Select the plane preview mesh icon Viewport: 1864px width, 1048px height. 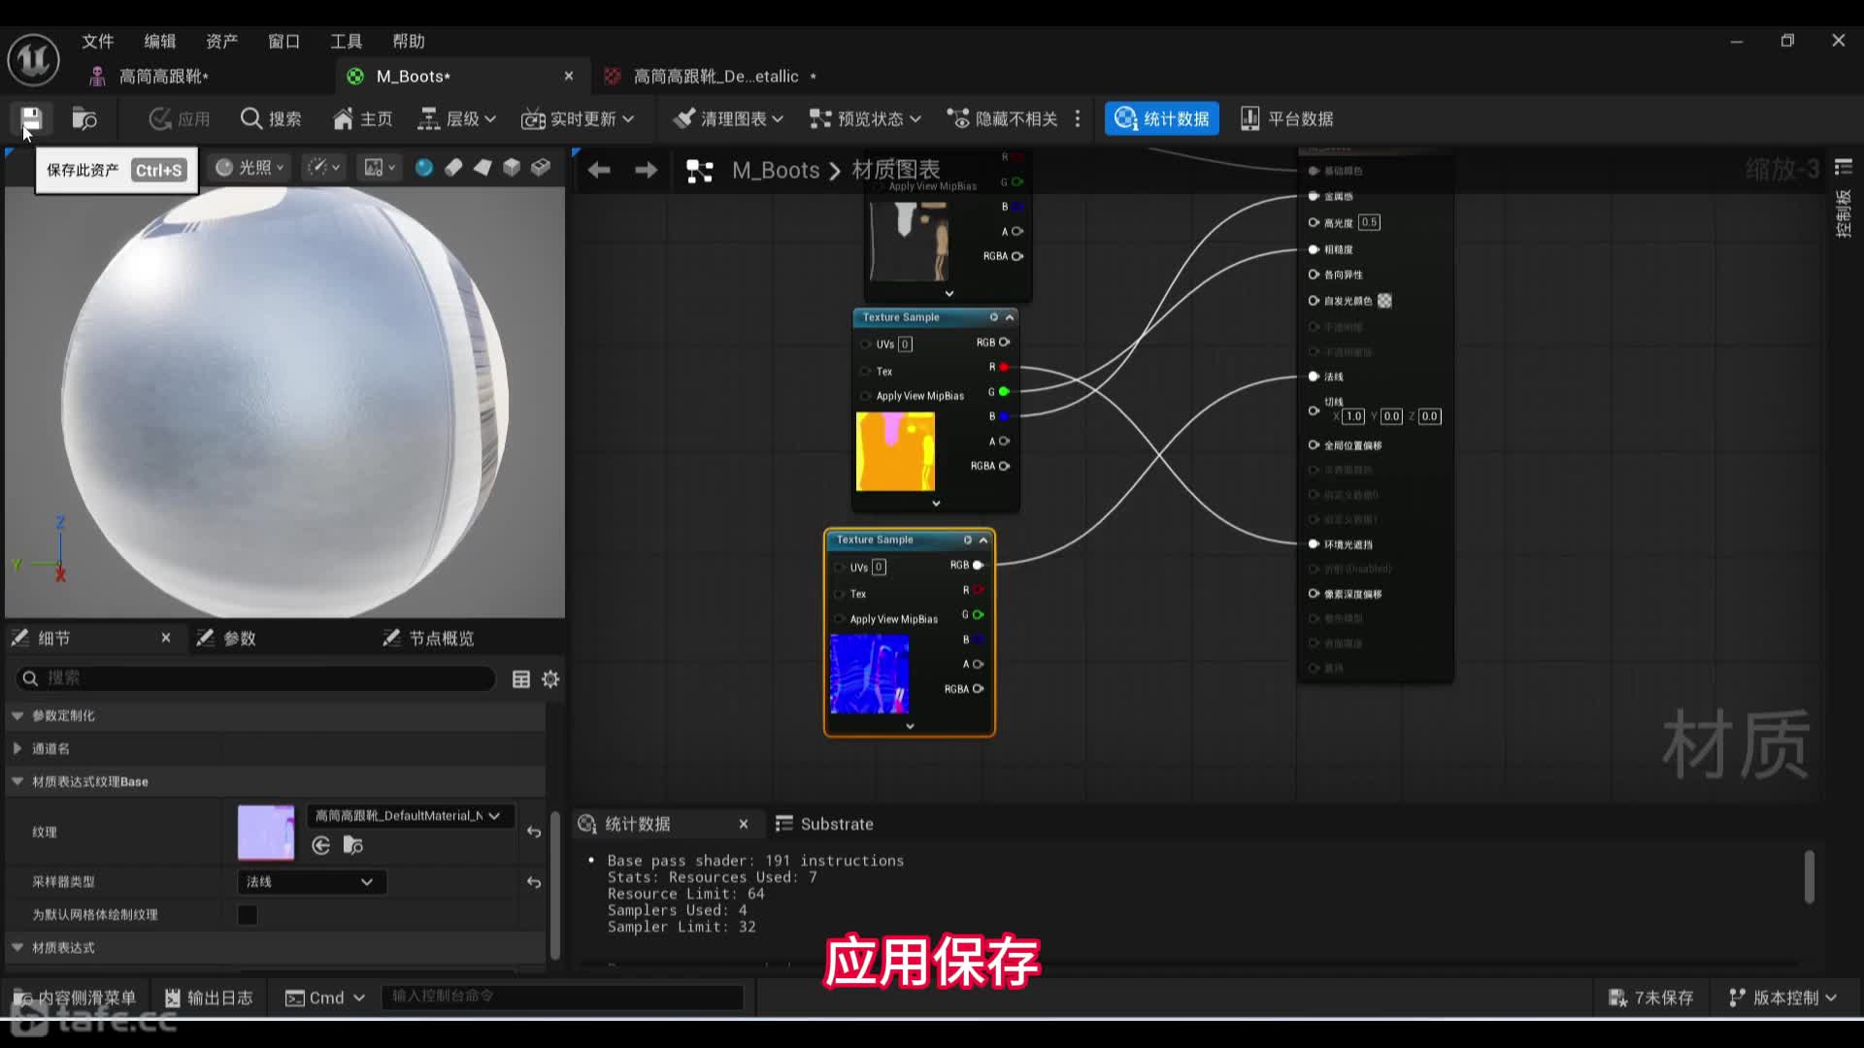pyautogui.click(x=483, y=167)
